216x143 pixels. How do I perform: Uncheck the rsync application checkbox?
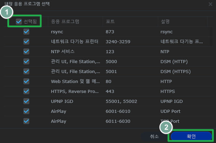[x=26, y=32]
